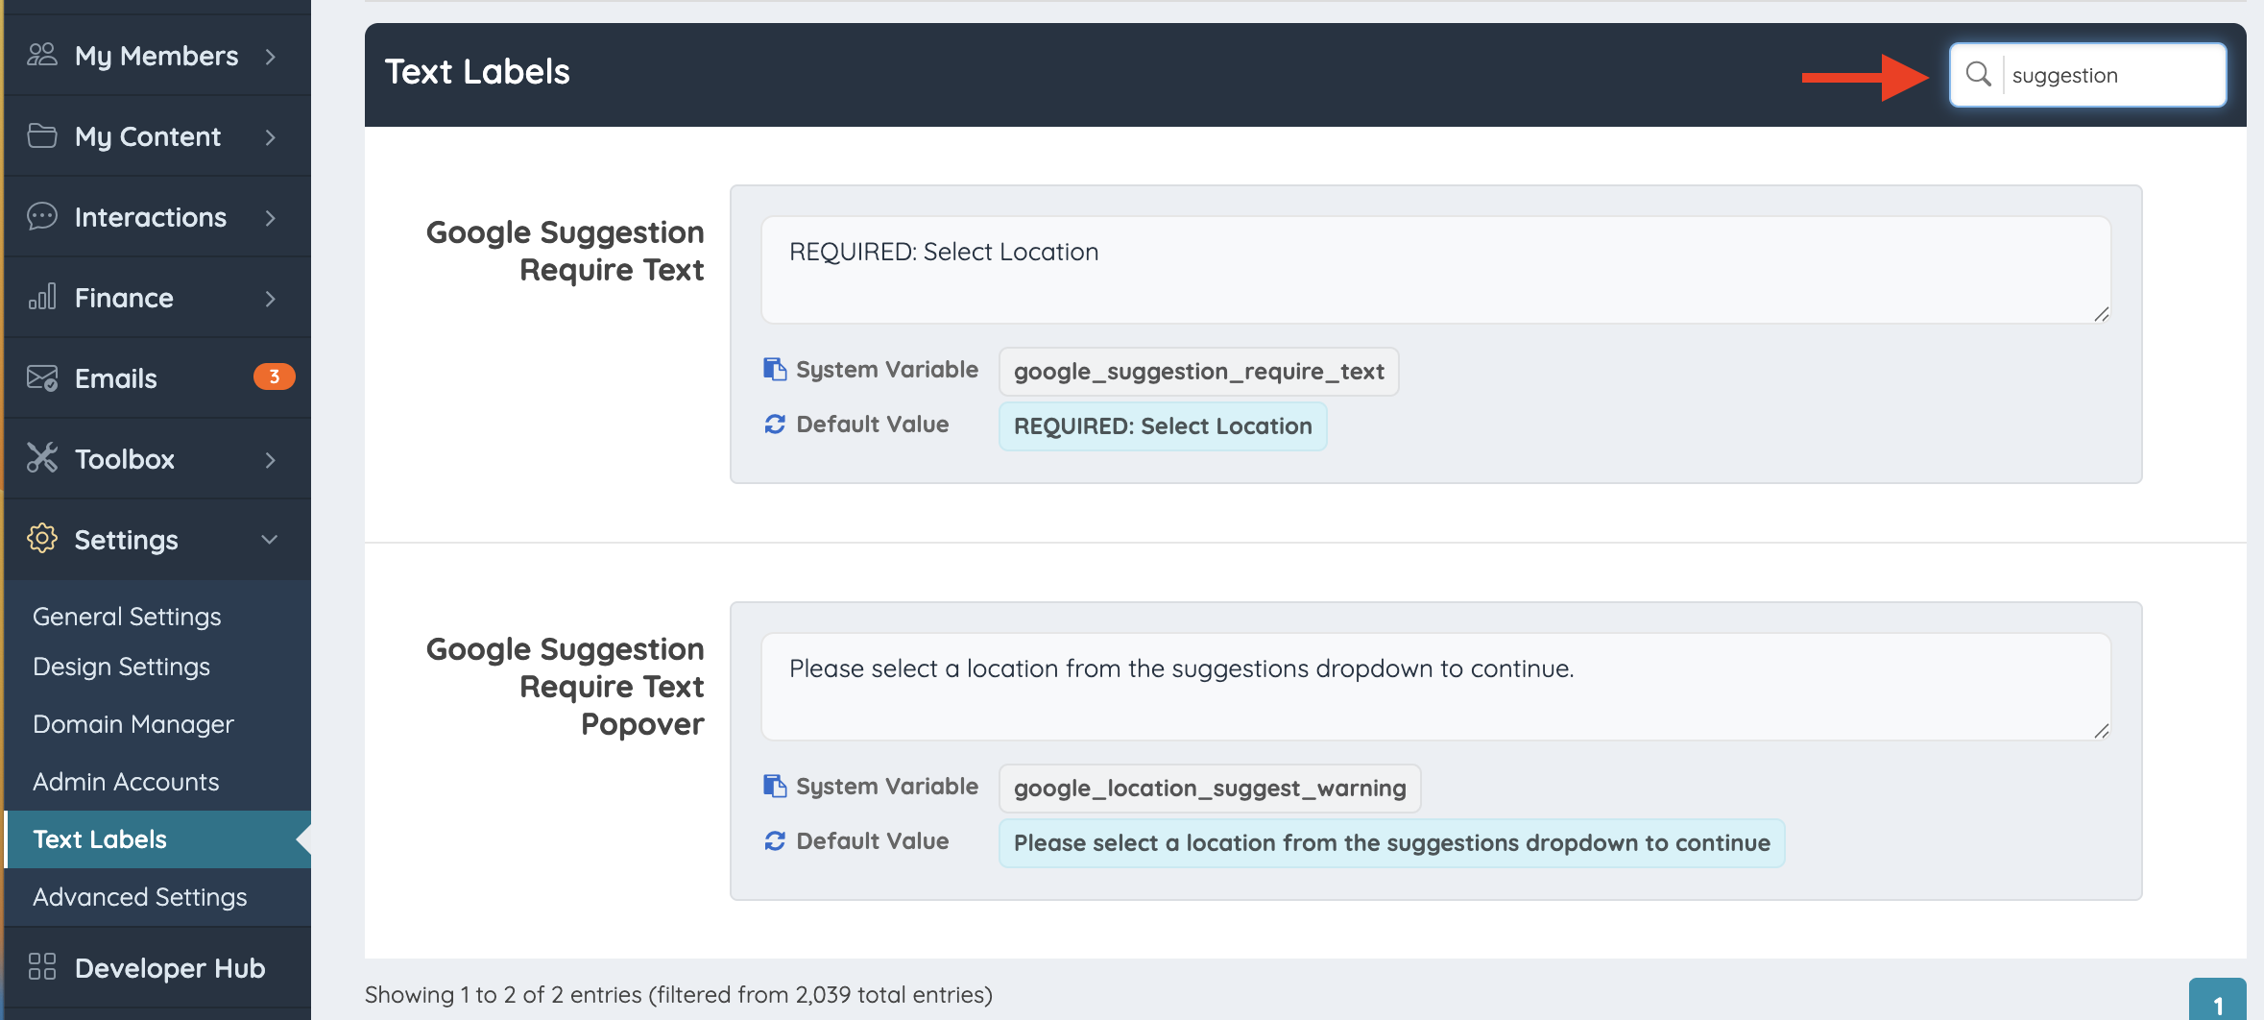Open Advanced Settings submenu item
The image size is (2264, 1020).
(x=140, y=897)
